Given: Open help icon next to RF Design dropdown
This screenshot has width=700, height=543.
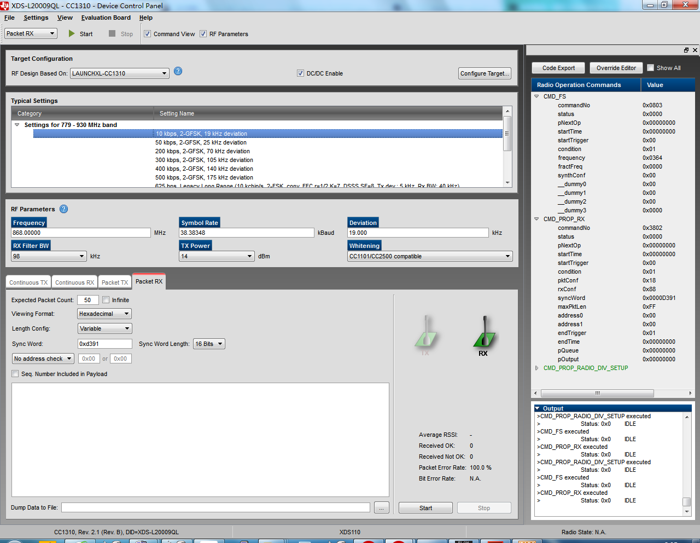Looking at the screenshot, I should 178,71.
